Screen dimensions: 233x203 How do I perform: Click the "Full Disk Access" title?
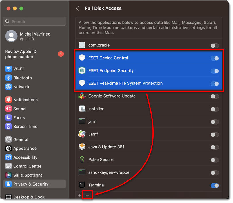pos(103,8)
